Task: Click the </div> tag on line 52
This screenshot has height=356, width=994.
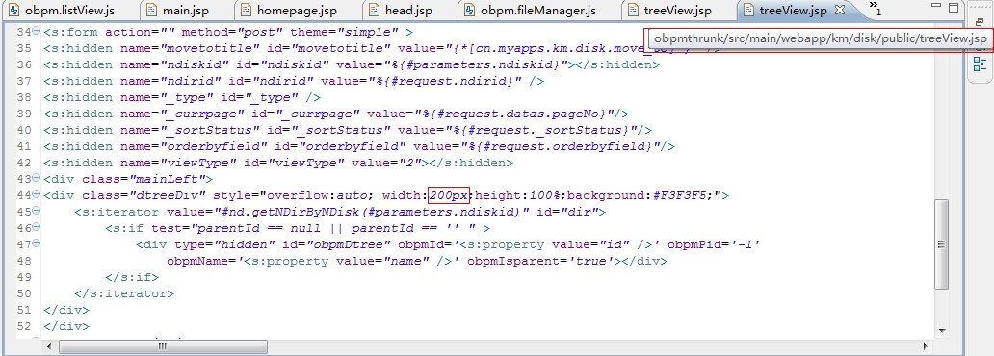Action: pos(66,327)
